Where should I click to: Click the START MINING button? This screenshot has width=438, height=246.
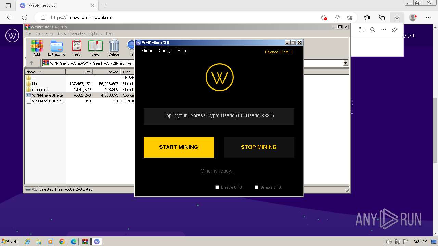pos(179,147)
